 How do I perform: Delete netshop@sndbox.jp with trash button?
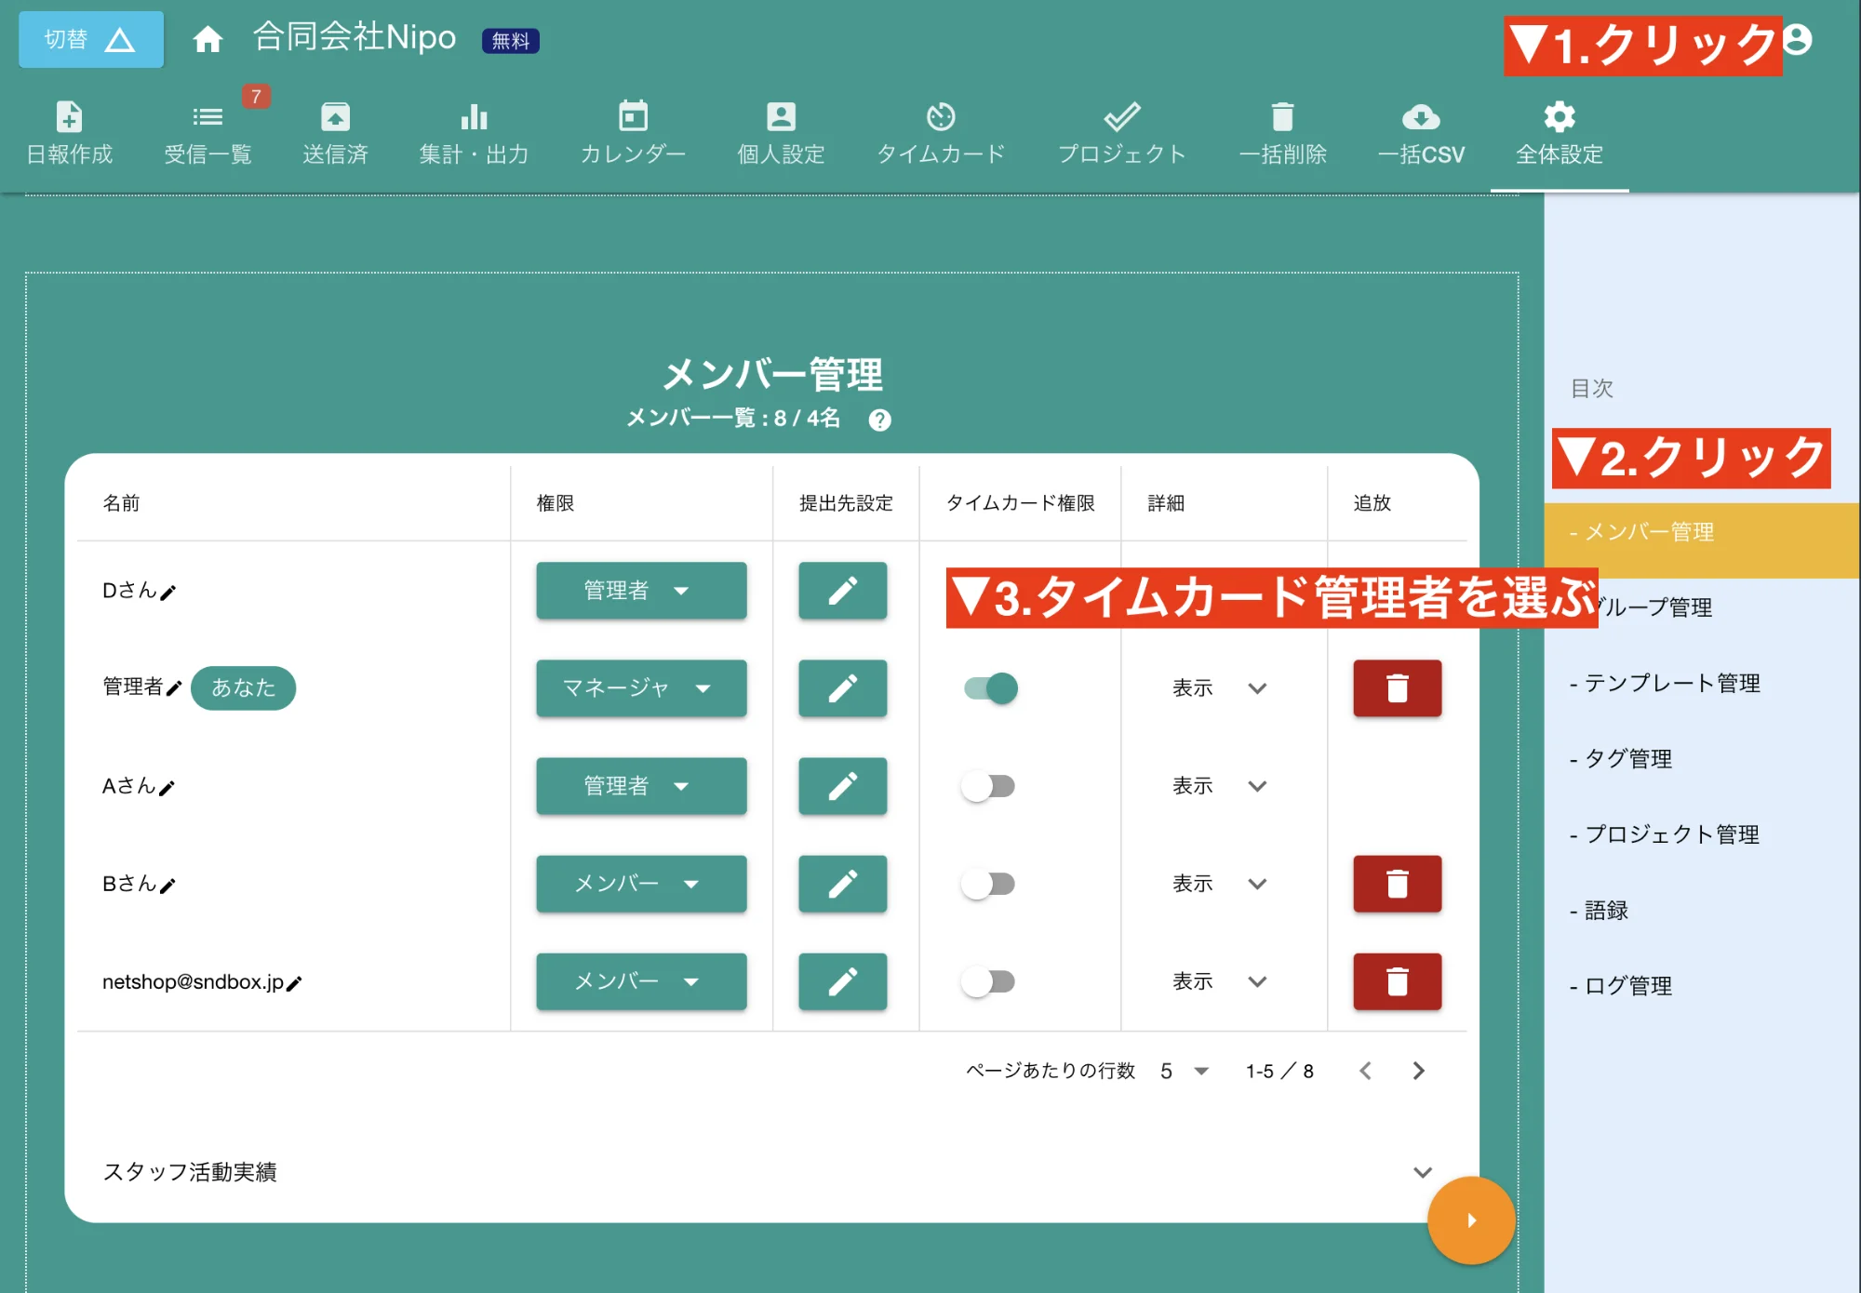coord(1396,981)
